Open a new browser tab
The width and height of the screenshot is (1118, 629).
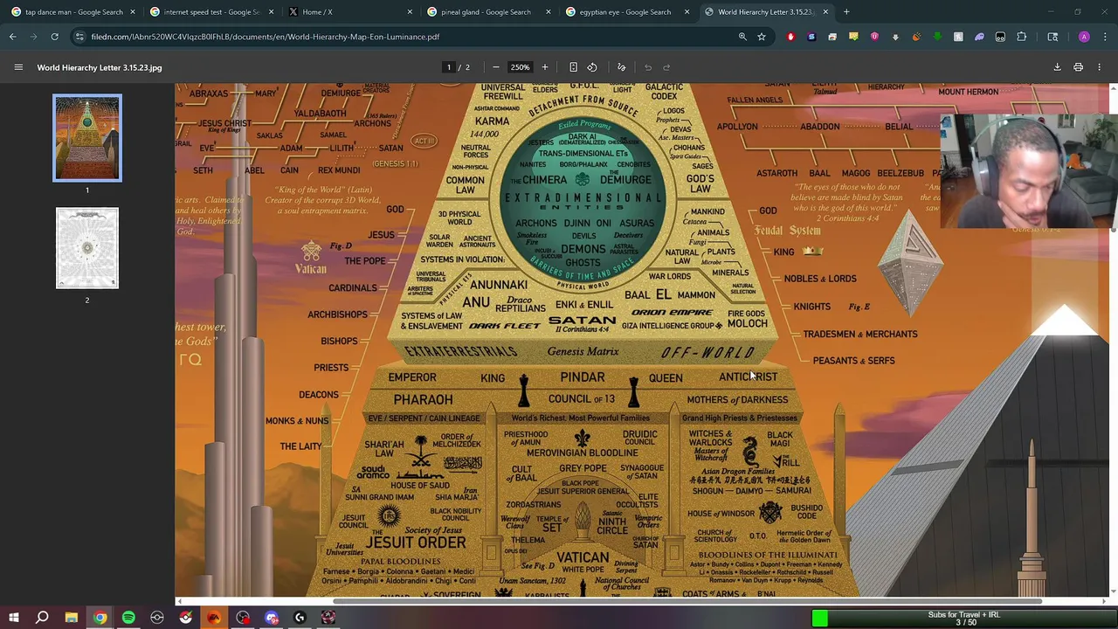[846, 12]
